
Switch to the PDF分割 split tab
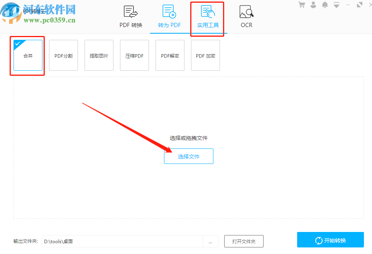pyautogui.click(x=63, y=55)
